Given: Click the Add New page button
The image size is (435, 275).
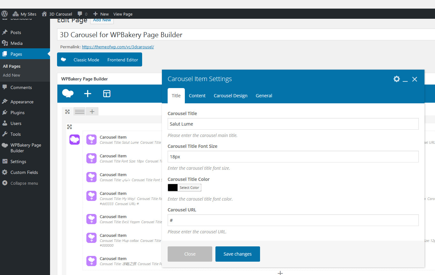Looking at the screenshot, I should pos(102,20).
